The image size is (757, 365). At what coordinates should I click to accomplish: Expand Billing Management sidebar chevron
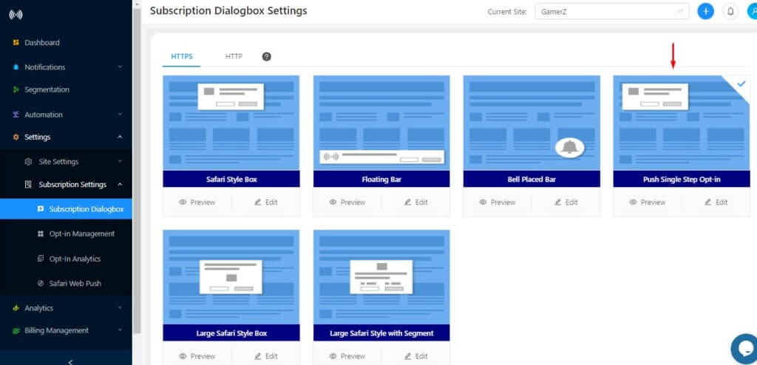(120, 330)
